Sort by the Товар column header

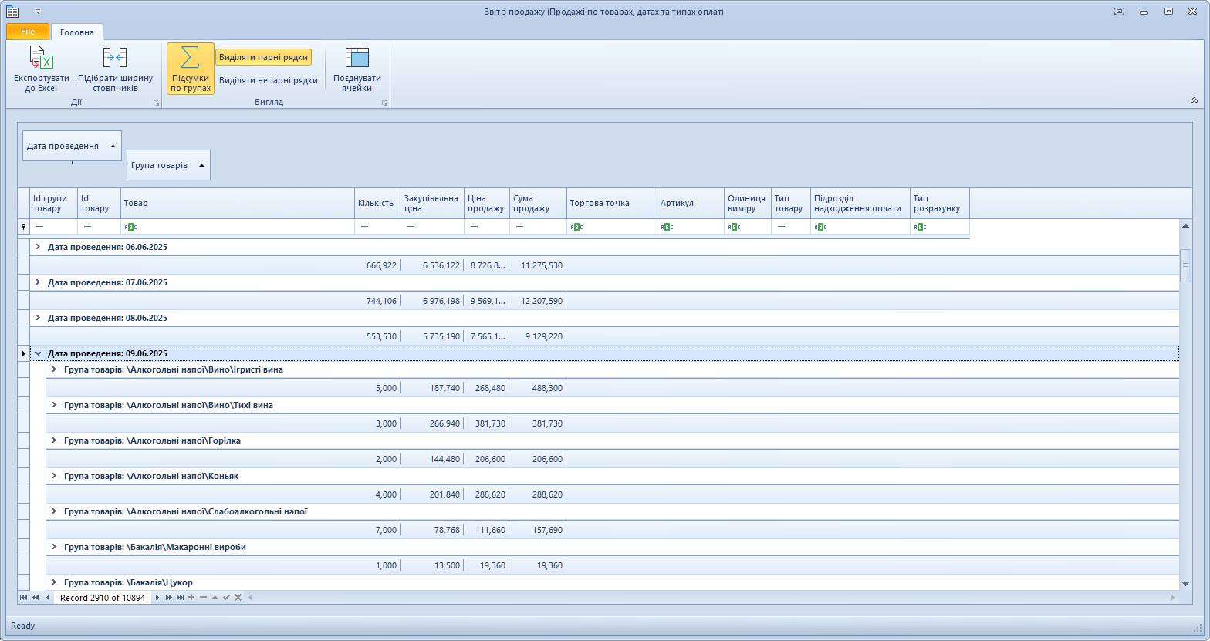[x=238, y=204]
